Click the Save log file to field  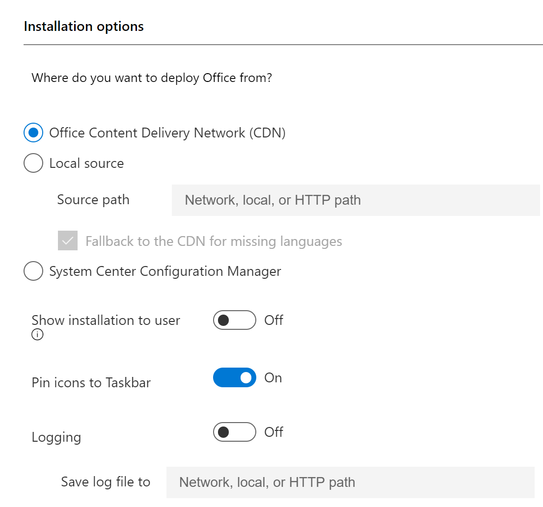pos(351,482)
